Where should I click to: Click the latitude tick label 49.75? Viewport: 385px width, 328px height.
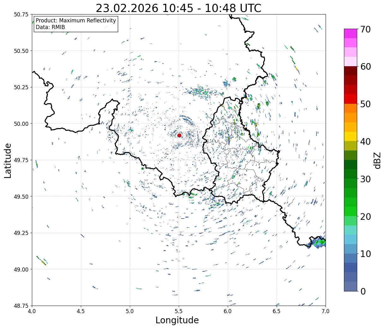(21, 160)
